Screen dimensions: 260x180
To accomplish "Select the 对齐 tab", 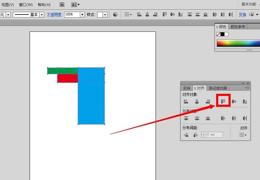I will [x=199, y=88].
